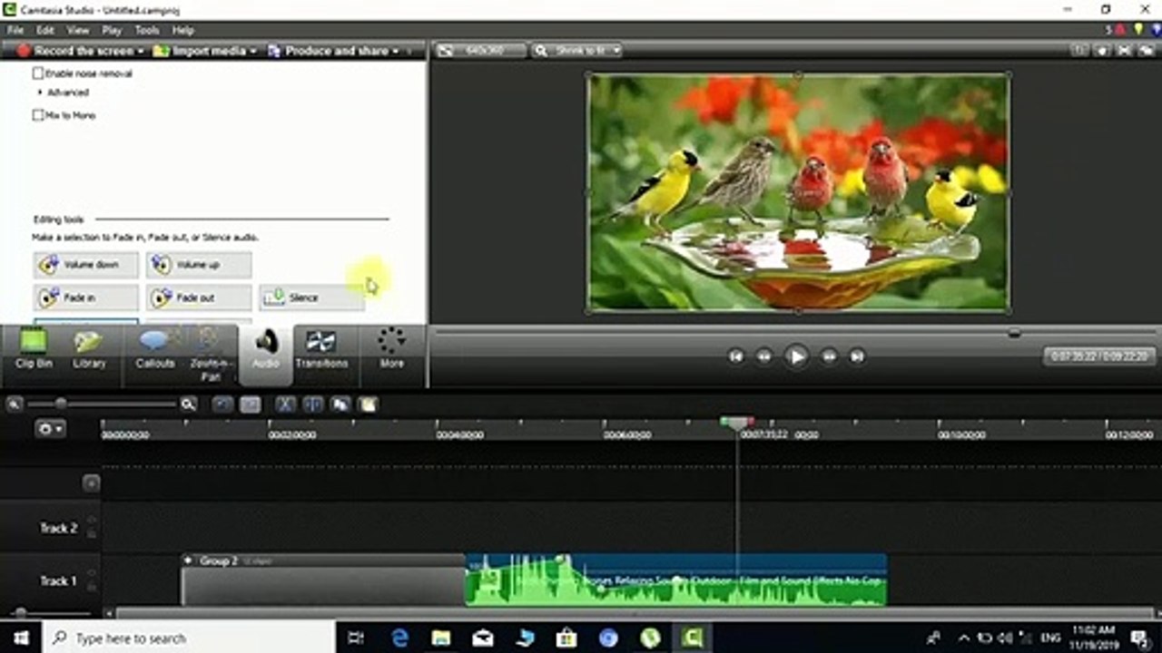The width and height of the screenshot is (1162, 653).
Task: Toggle Track 1 visibility eye
Action: 91,573
